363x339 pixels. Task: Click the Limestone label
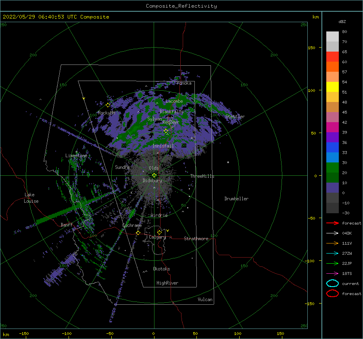(76, 156)
